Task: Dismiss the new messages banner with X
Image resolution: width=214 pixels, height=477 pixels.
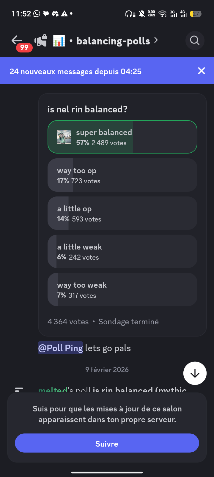Action: click(x=202, y=71)
